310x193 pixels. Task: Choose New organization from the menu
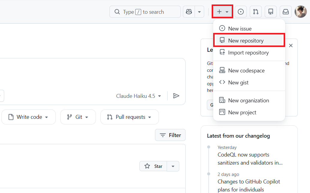tap(249, 101)
